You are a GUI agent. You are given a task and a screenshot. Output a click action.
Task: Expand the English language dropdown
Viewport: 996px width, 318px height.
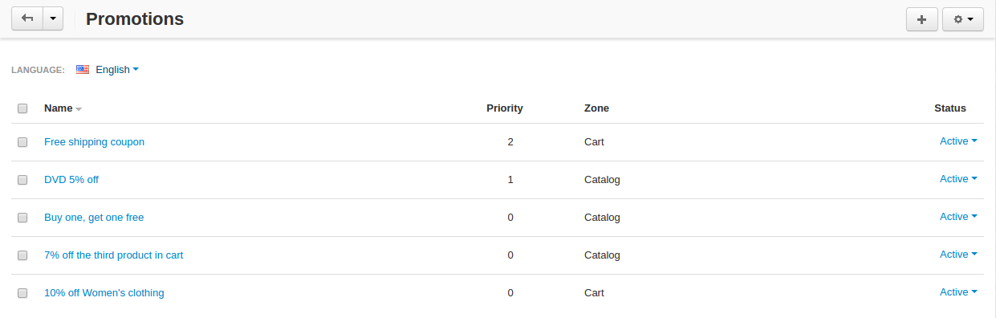point(117,70)
